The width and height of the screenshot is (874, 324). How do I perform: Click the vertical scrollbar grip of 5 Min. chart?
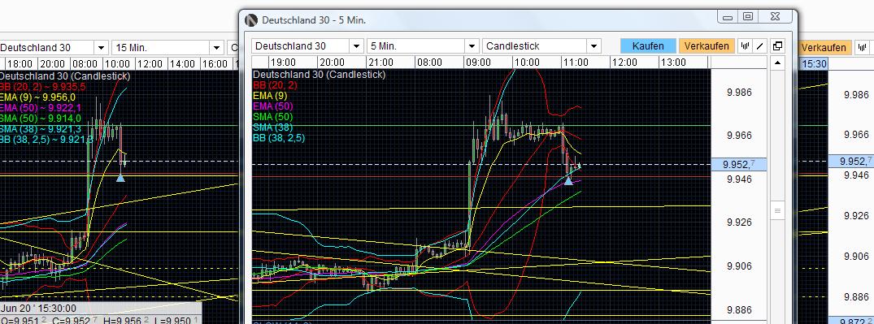pyautogui.click(x=777, y=211)
